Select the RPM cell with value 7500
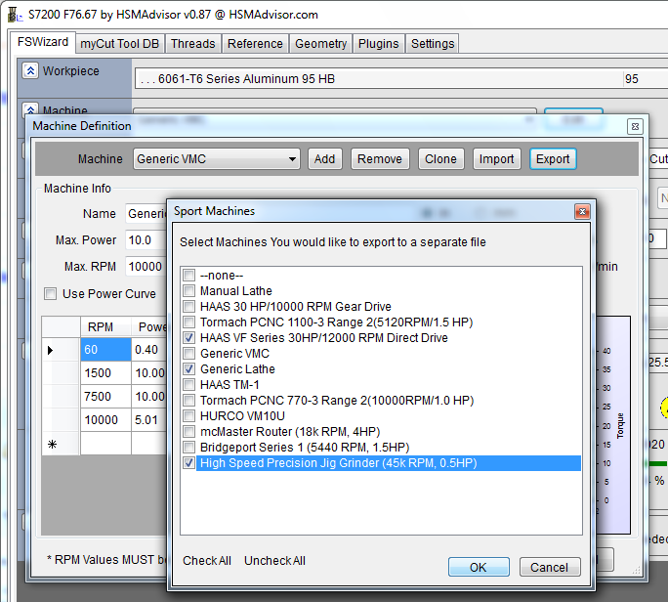Screen dimensions: 668x602 coord(105,397)
